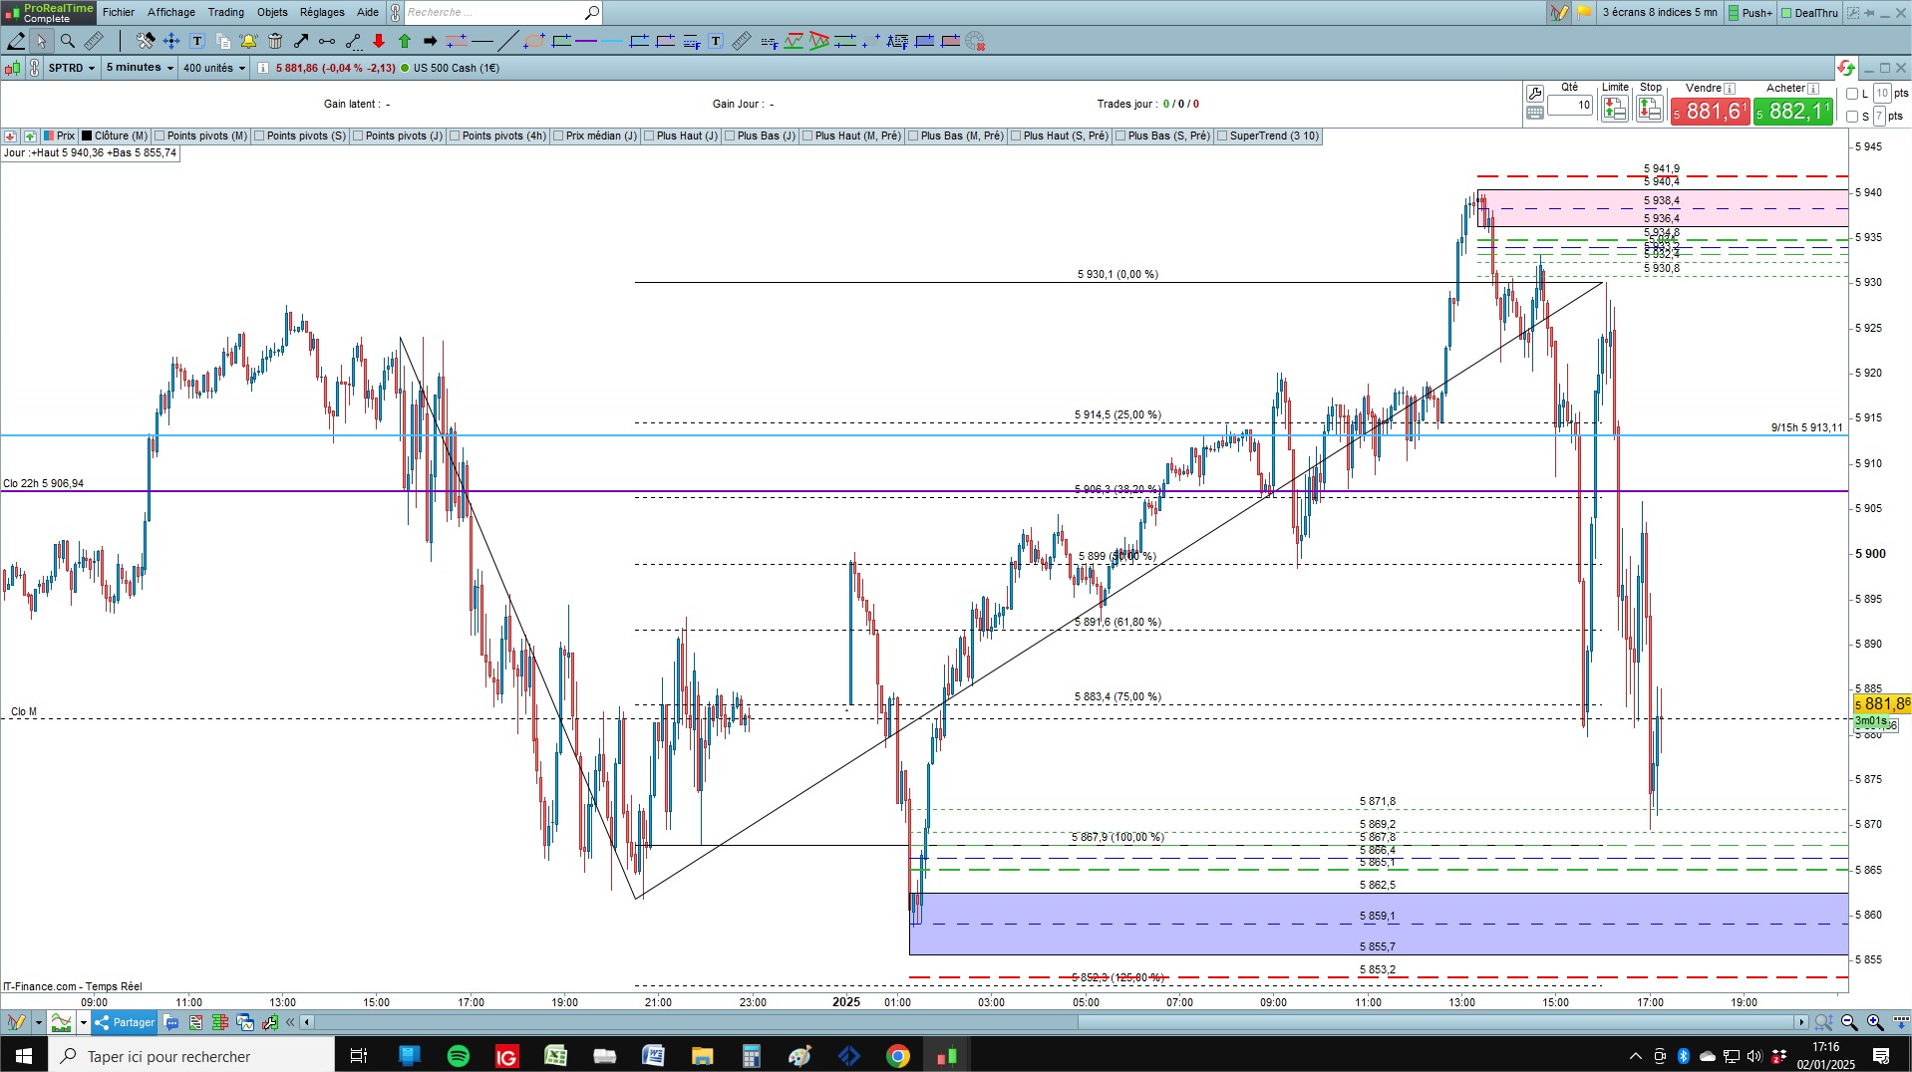This screenshot has width=1912, height=1072.
Task: Click the Stop order icon
Action: tap(1650, 109)
